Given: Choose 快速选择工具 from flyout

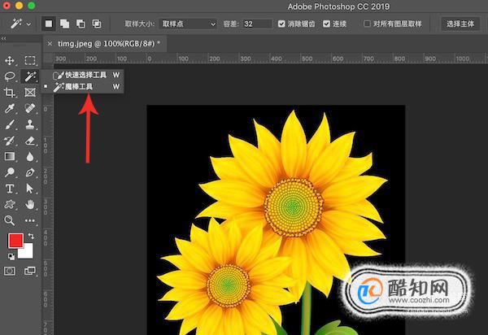Looking at the screenshot, I should (84, 75).
